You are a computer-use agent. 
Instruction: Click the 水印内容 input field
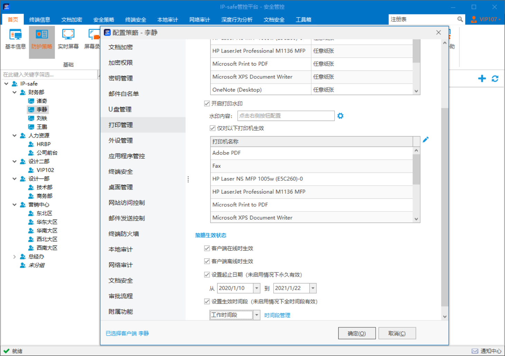[286, 116]
